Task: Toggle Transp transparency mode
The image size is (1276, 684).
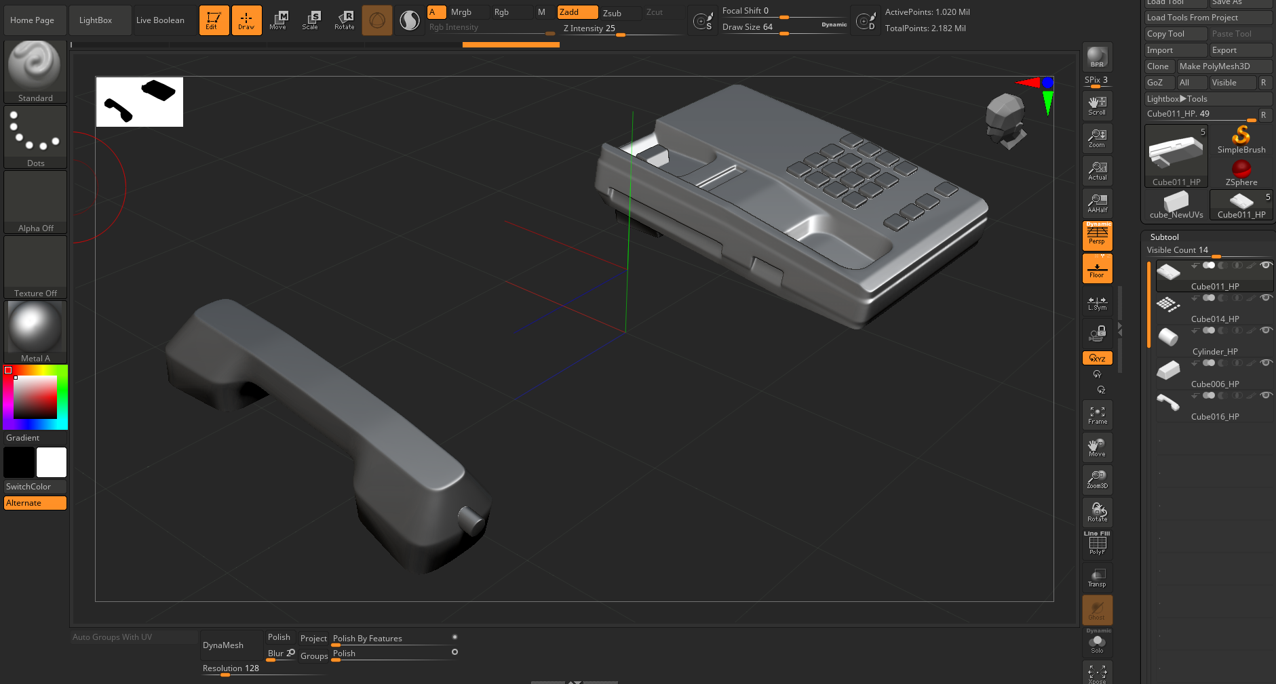Action: 1097,578
